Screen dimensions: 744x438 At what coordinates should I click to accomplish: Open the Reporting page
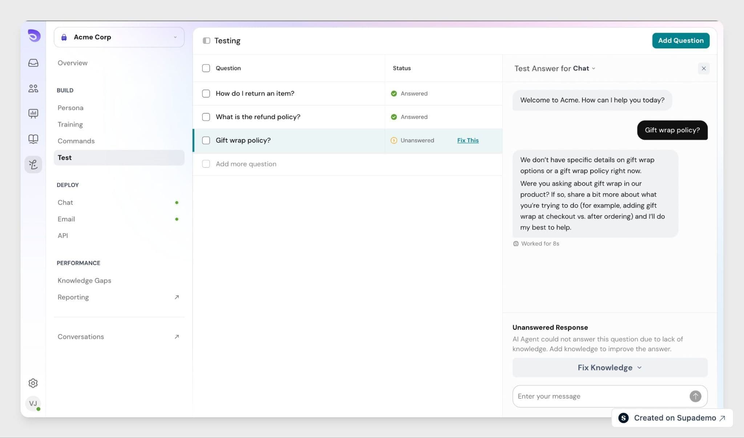pyautogui.click(x=73, y=297)
